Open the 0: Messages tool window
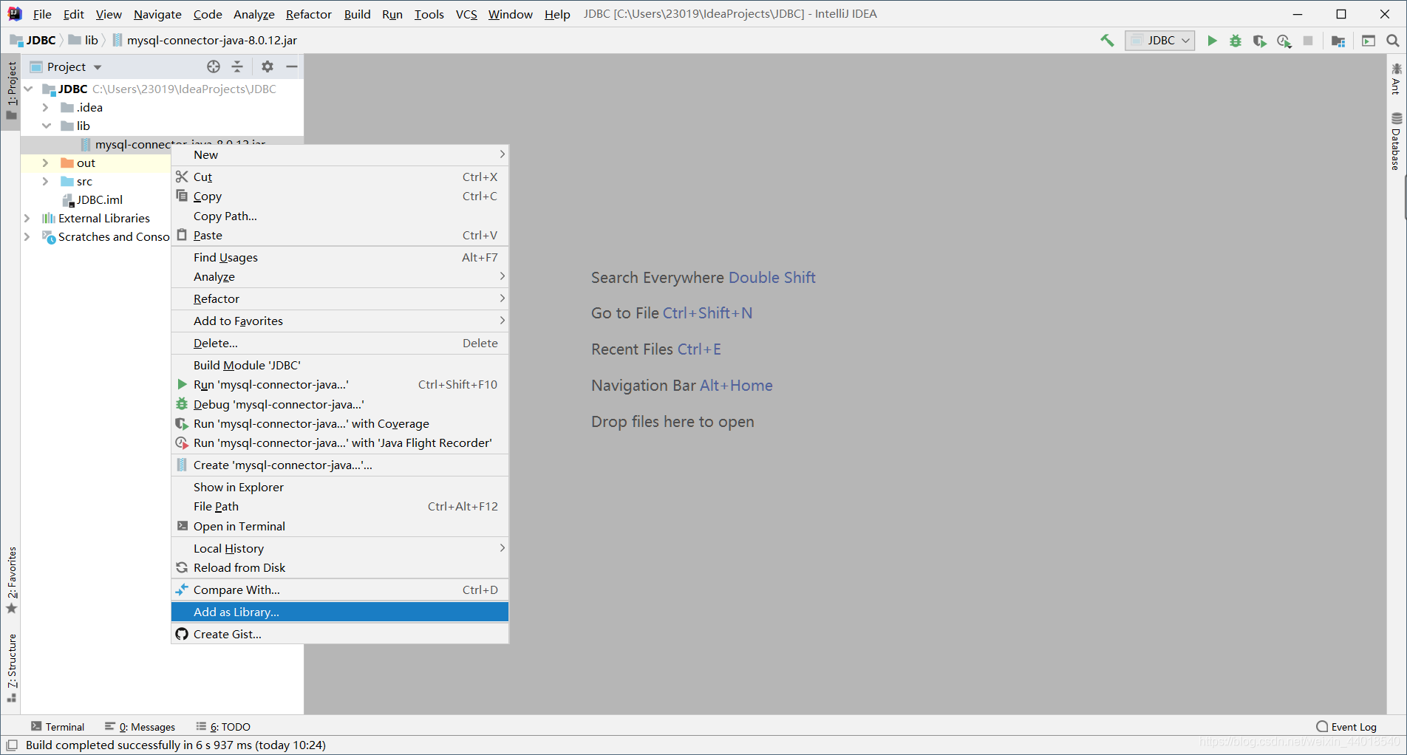Screen dimensions: 1407x755 tap(140, 727)
